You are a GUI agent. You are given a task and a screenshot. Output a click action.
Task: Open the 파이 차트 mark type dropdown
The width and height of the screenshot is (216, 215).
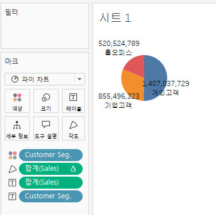pyautogui.click(x=45, y=79)
